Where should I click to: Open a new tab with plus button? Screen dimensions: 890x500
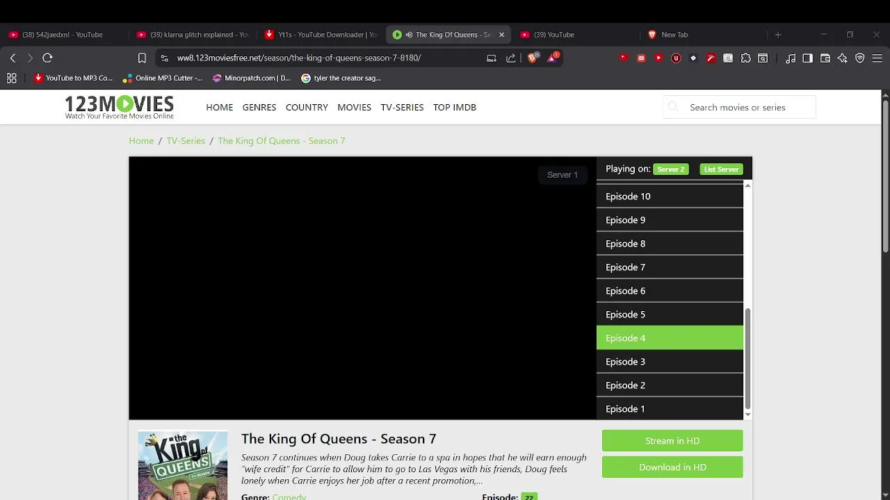(778, 34)
